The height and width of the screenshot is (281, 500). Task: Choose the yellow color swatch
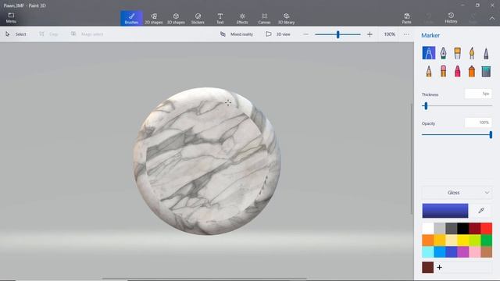click(463, 240)
